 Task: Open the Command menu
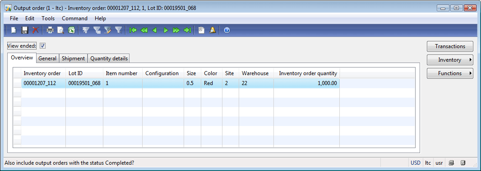coord(74,18)
